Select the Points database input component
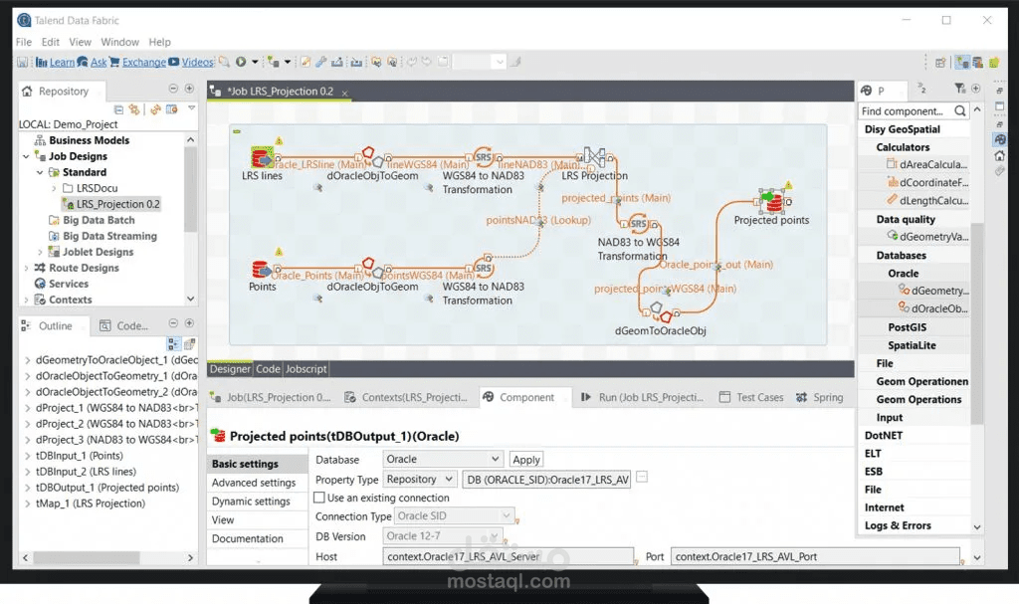 coord(262,269)
